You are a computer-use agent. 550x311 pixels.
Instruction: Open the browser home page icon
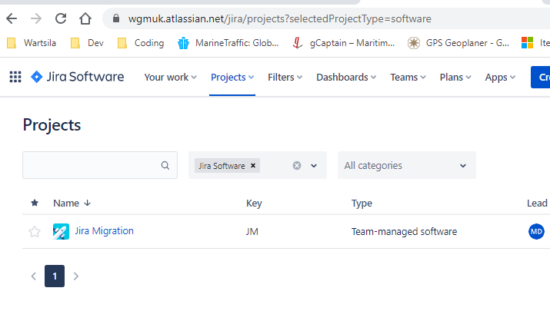pos(85,18)
